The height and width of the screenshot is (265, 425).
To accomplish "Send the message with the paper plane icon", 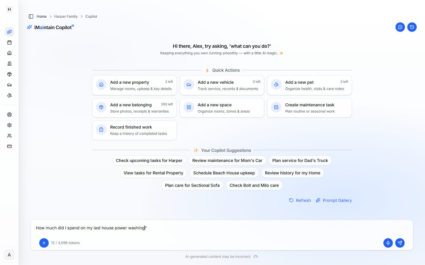I will pos(400,243).
